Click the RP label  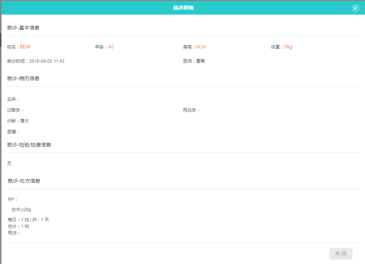[x=12, y=199]
